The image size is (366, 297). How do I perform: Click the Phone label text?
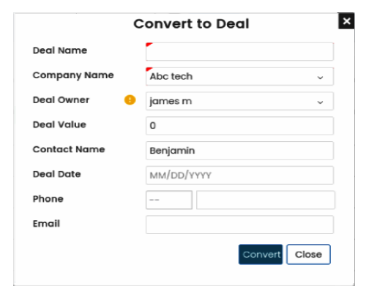click(48, 199)
